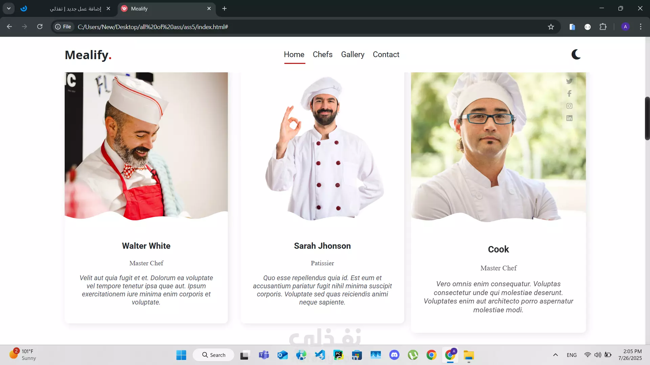Expand the tab search dropdown

click(9, 9)
